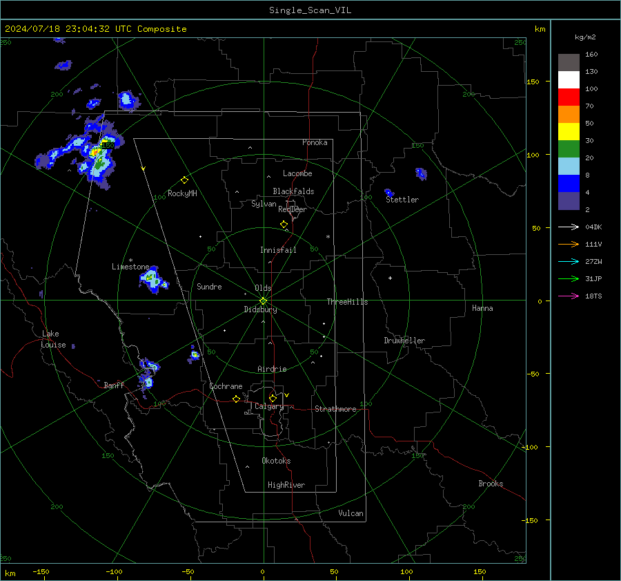621x581 pixels.
Task: Click the Stettler town label
Action: [x=402, y=200]
